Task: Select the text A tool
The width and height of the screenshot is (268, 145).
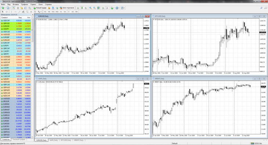Action: [x=31, y=12]
